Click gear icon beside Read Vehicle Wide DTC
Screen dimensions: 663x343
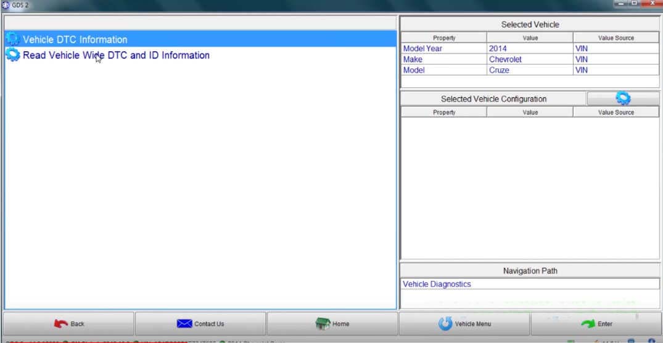13,55
